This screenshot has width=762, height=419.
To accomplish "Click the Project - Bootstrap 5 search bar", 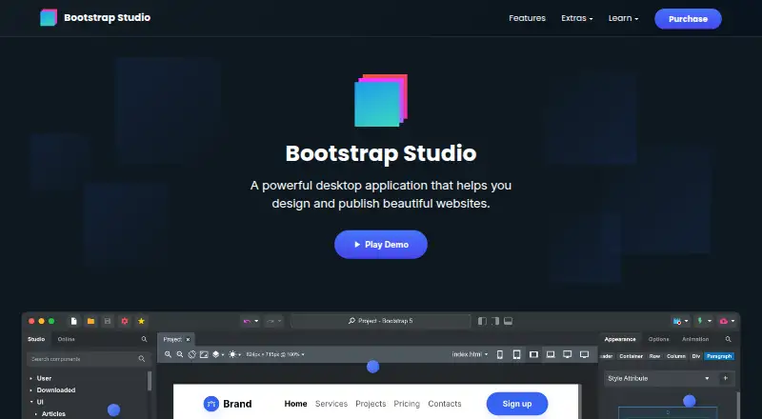I will 380,321.
